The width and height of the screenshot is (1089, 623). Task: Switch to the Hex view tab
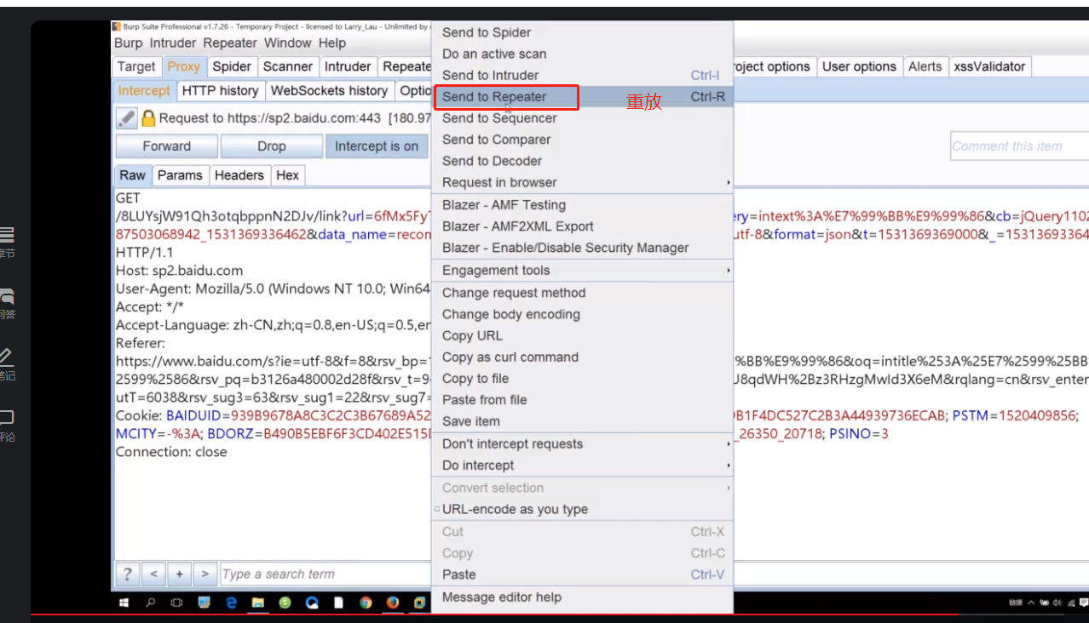coord(288,175)
